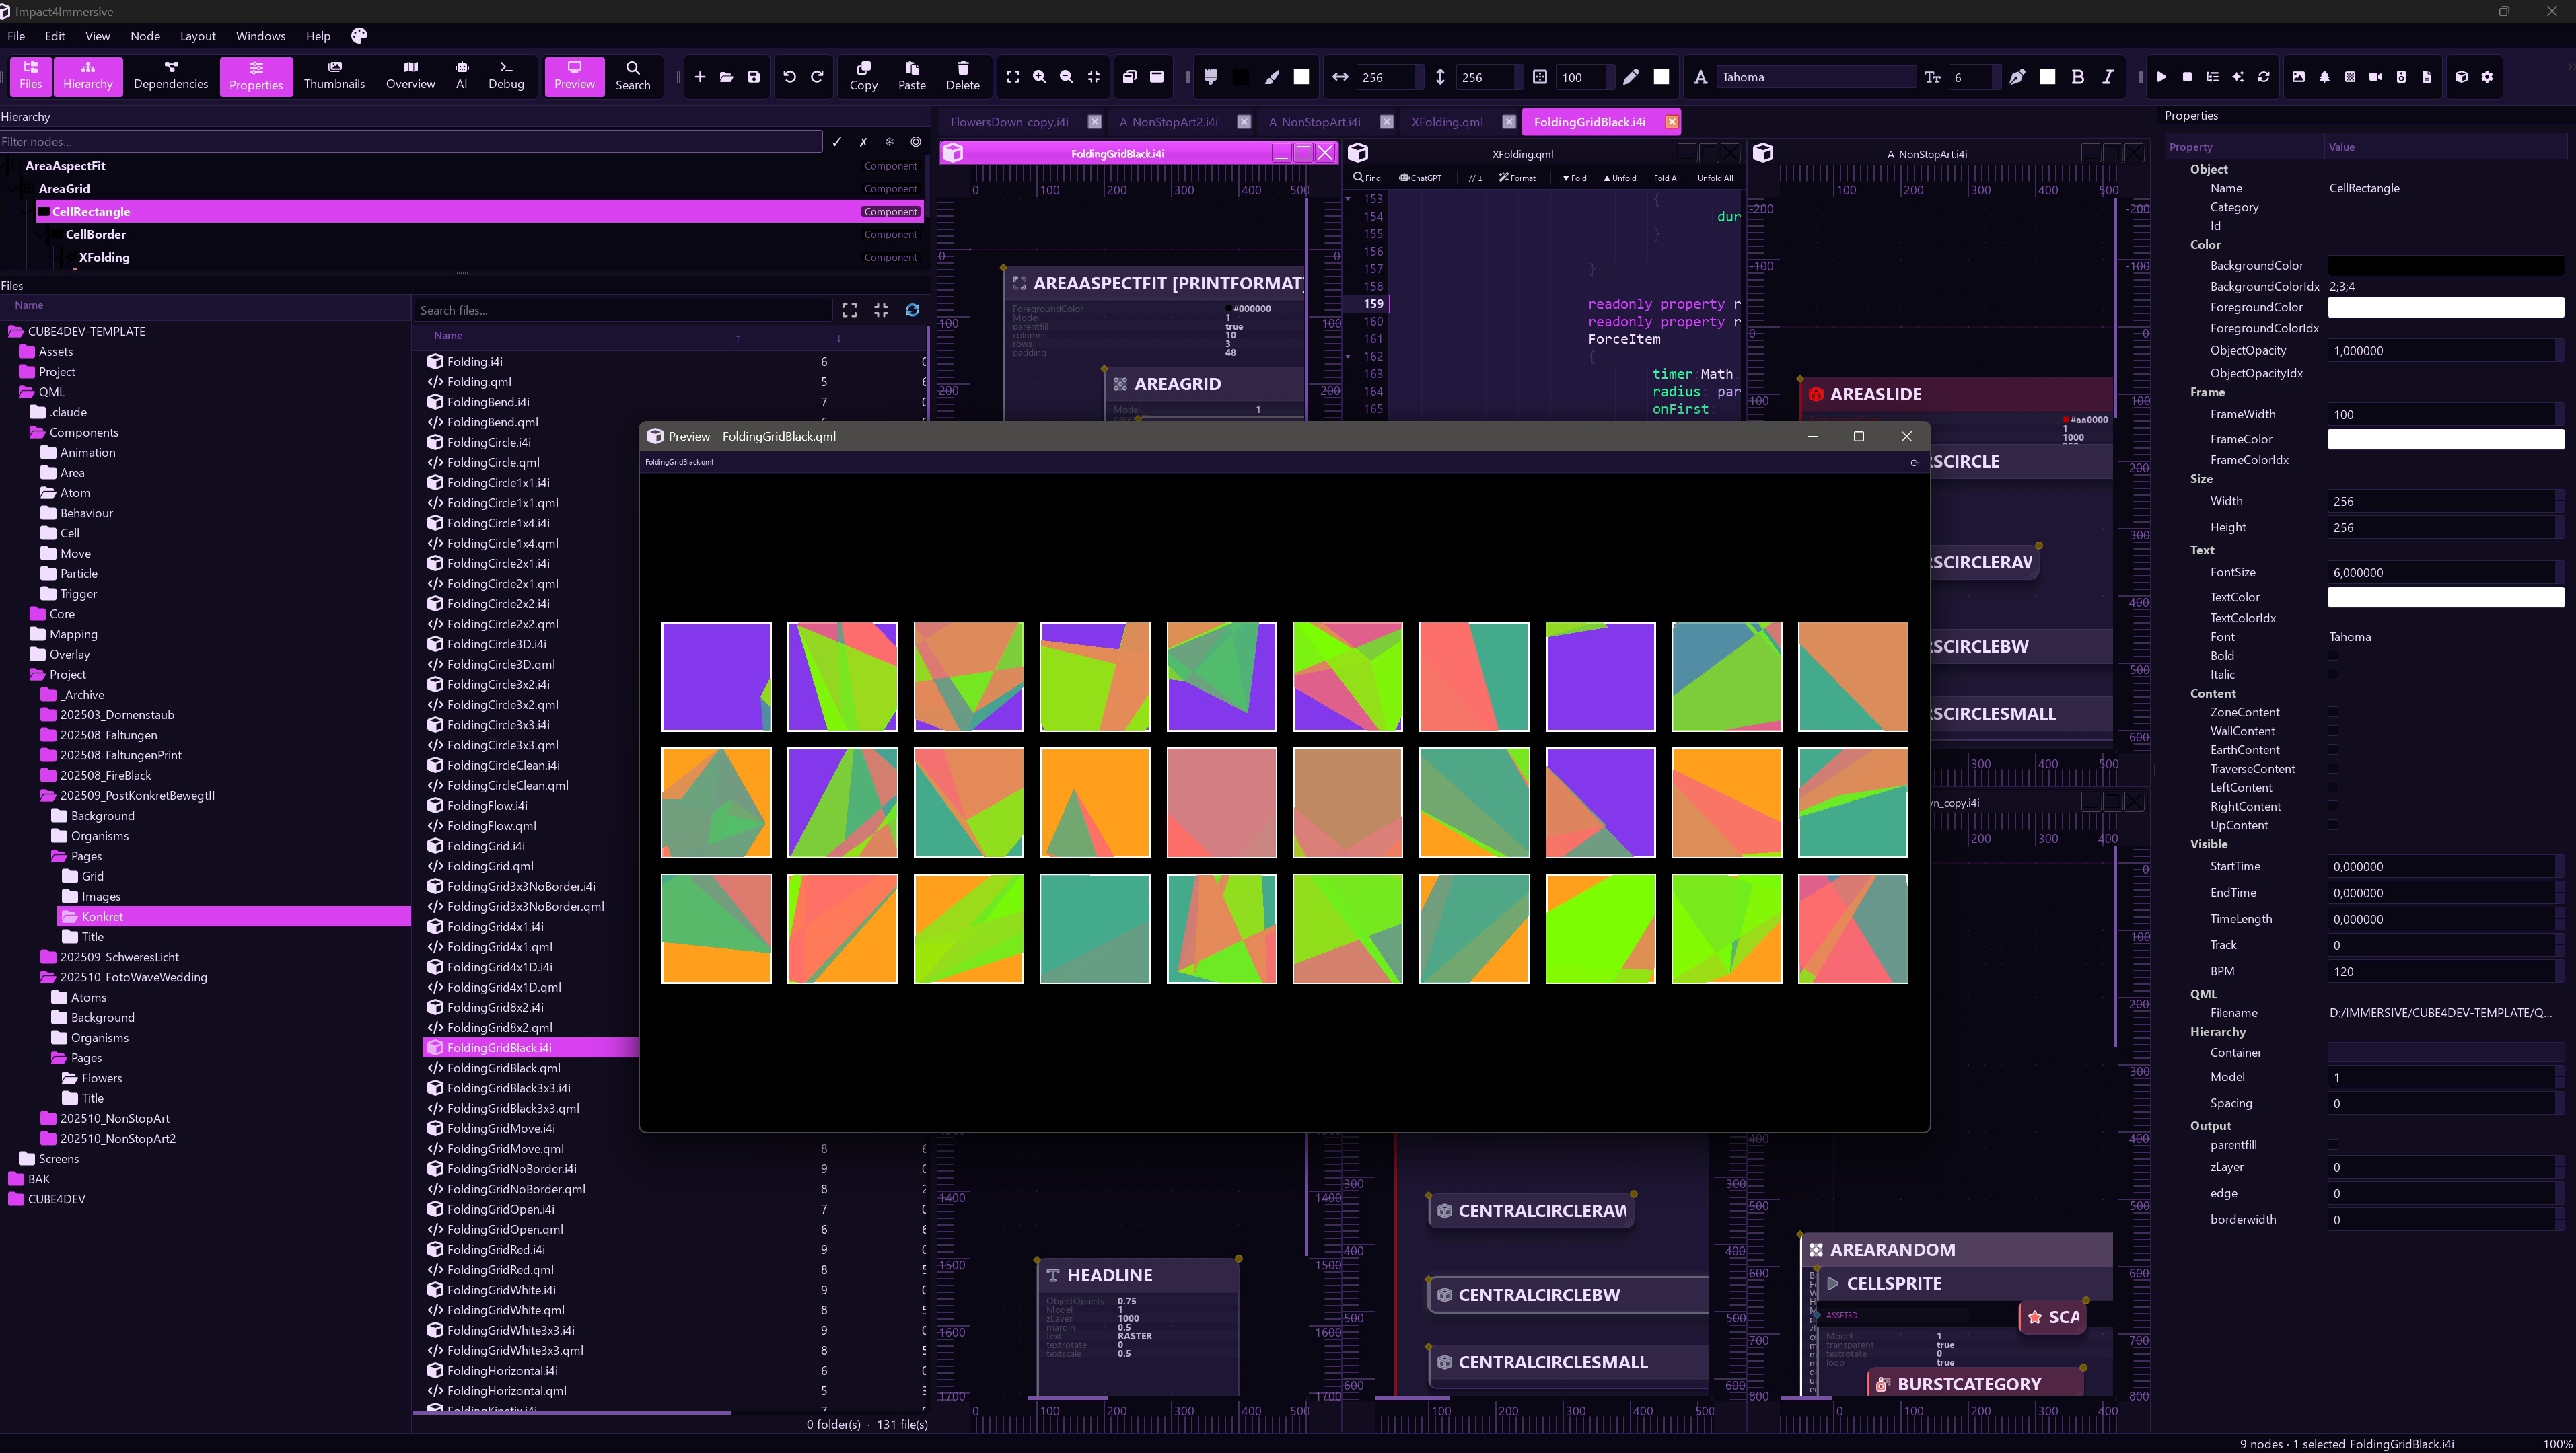The width and height of the screenshot is (2576, 1453).
Task: Toggle the parentfill checkbox
Action: point(2333,1145)
